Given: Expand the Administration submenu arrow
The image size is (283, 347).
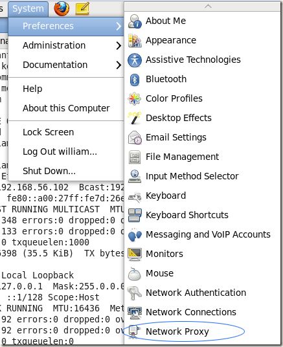Looking at the screenshot, I should tap(119, 45).
